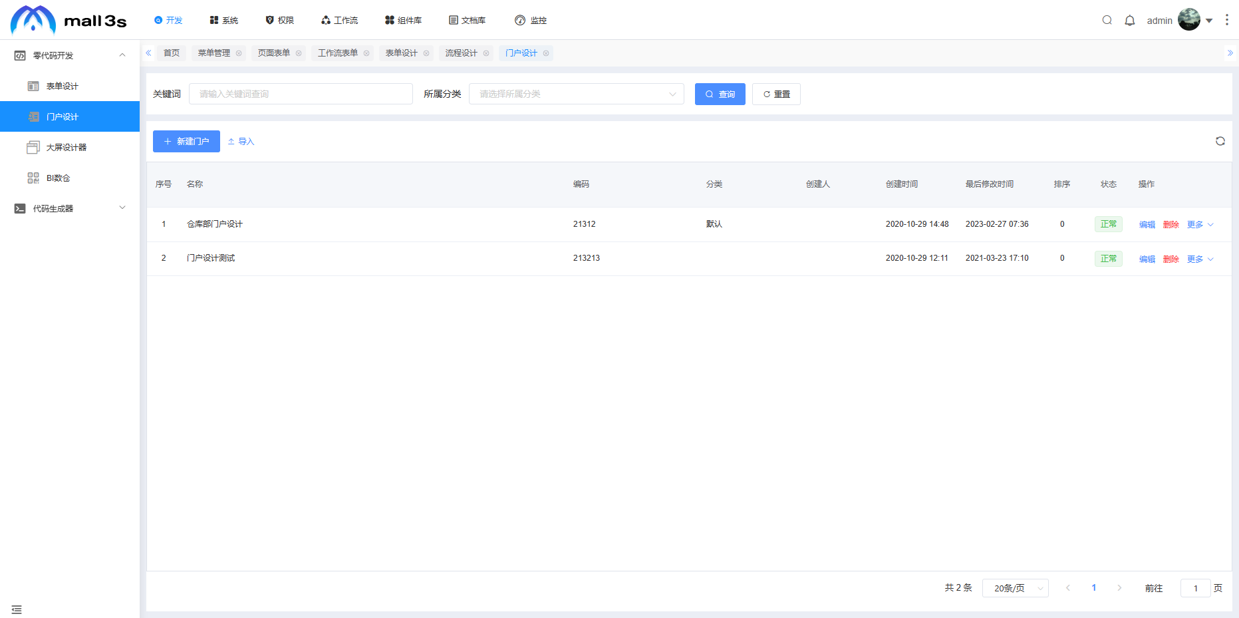Close the 流程设计 tab
The width and height of the screenshot is (1239, 618).
[486, 53]
